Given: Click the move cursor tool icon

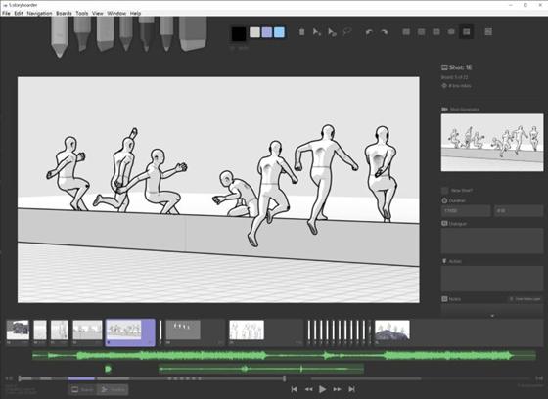Looking at the screenshot, I should pyautogui.click(x=317, y=32).
